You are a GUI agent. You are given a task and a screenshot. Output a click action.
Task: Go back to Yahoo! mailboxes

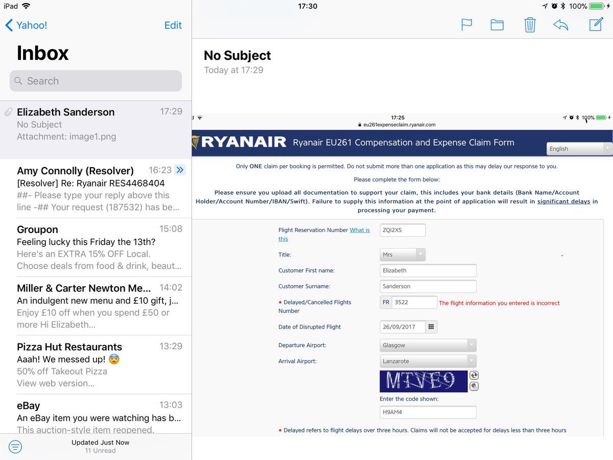(26, 25)
